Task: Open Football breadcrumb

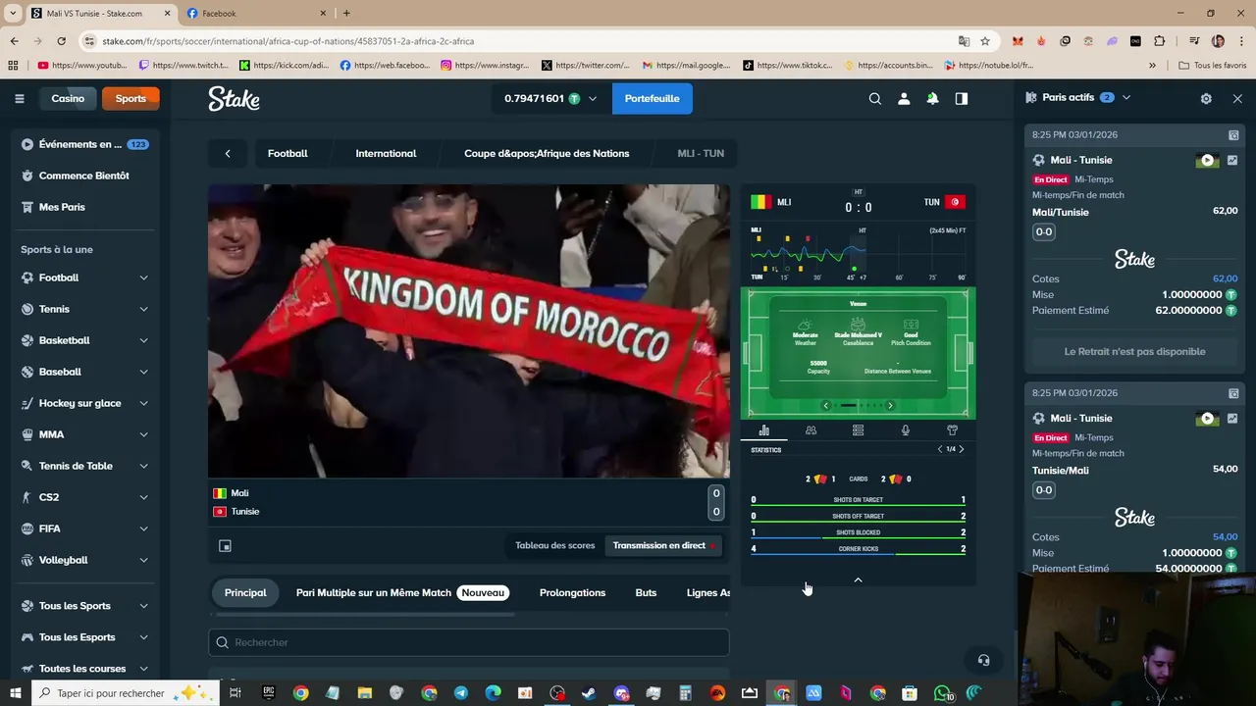Action: [288, 153]
